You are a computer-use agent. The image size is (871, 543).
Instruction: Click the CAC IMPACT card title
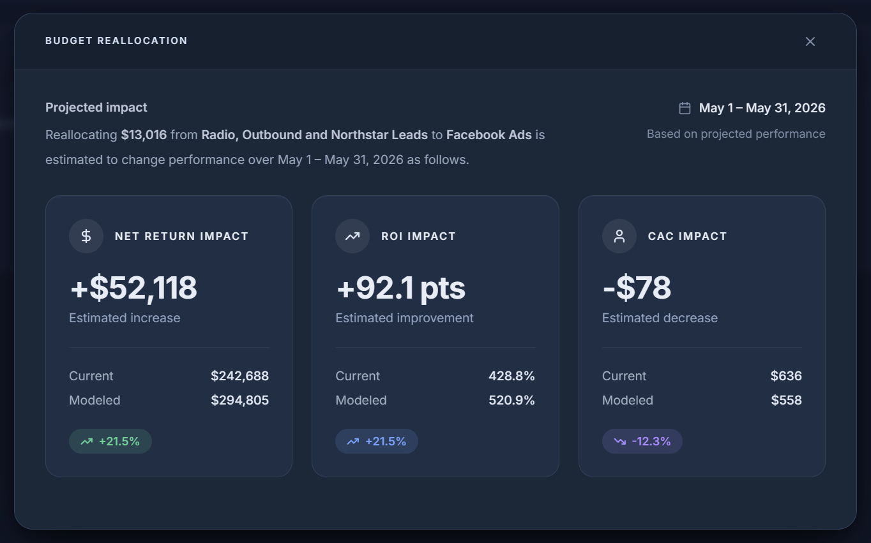click(x=688, y=236)
